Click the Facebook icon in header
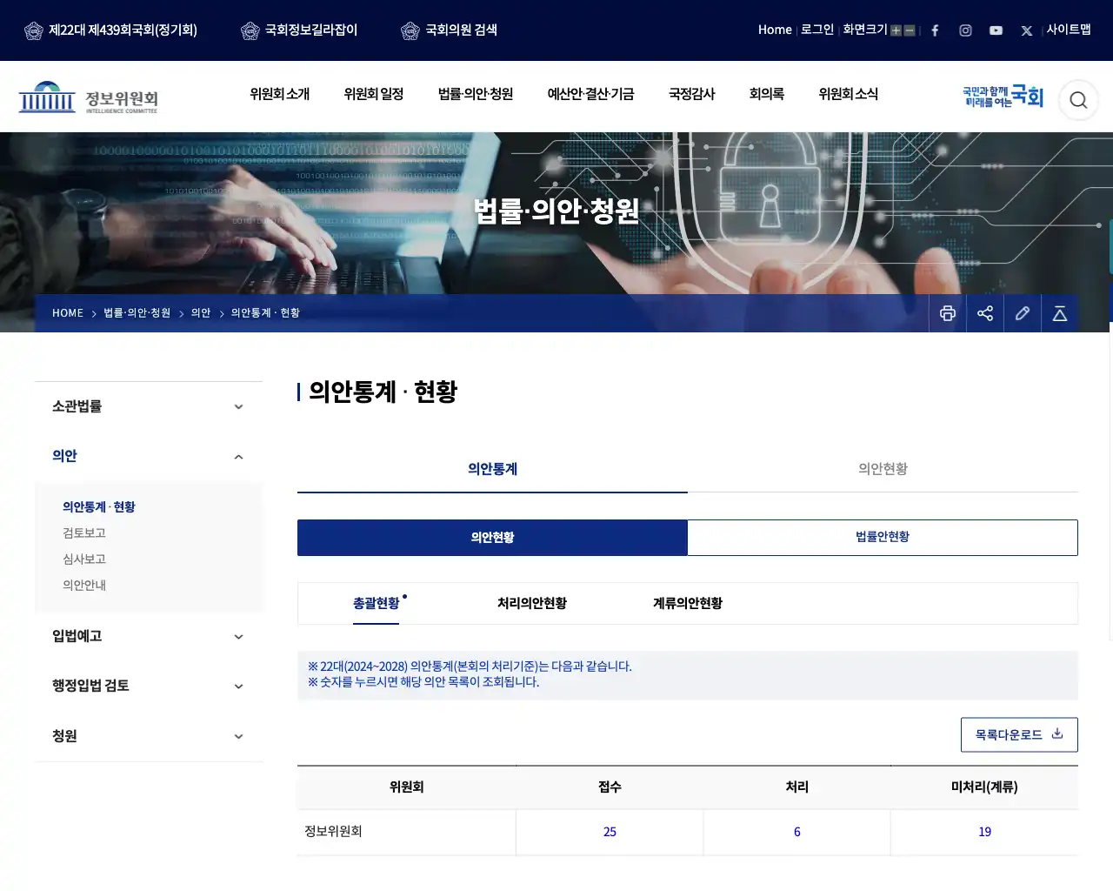1113x891 pixels. pos(935,30)
